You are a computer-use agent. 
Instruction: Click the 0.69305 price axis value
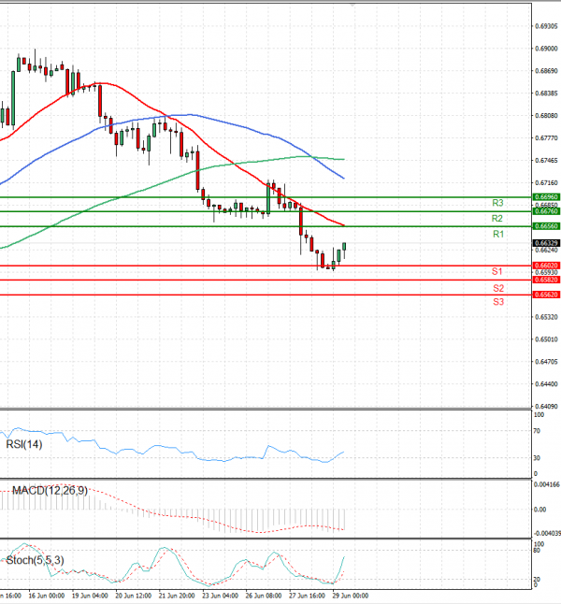pos(546,26)
